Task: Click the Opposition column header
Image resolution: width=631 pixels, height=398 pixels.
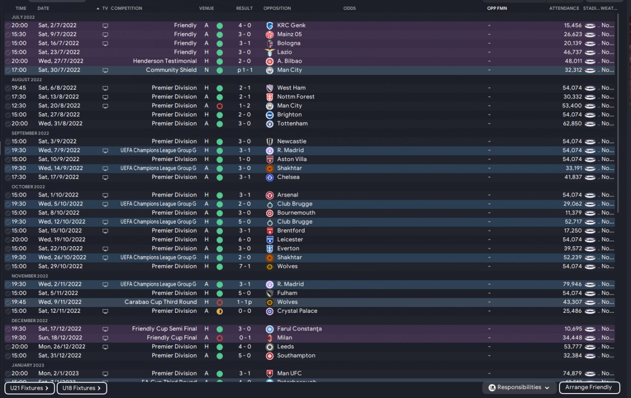Action: (277, 8)
